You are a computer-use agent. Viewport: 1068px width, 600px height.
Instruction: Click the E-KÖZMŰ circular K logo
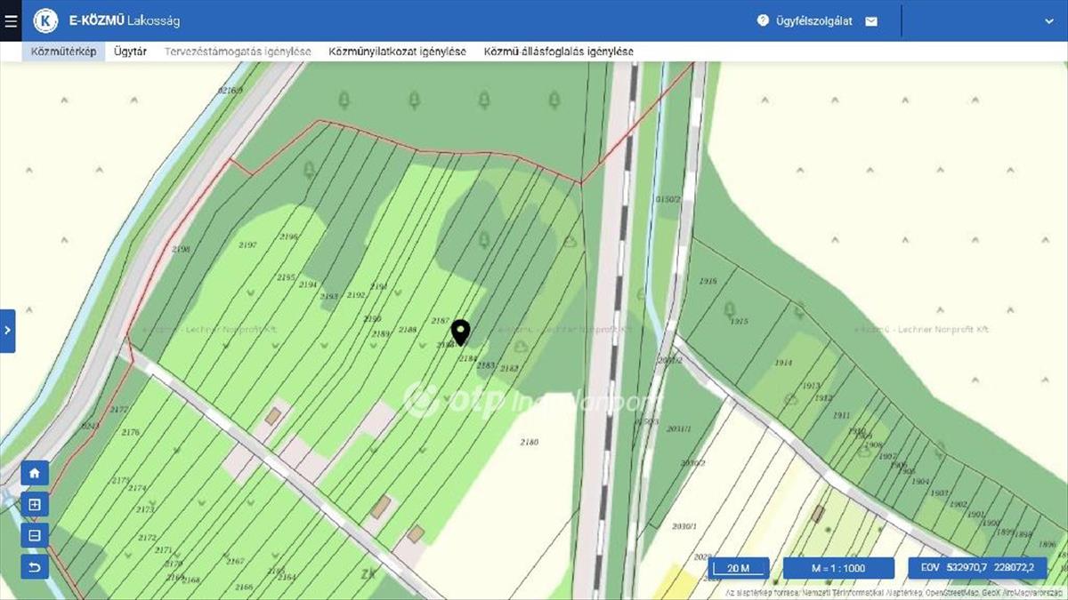tap(45, 20)
